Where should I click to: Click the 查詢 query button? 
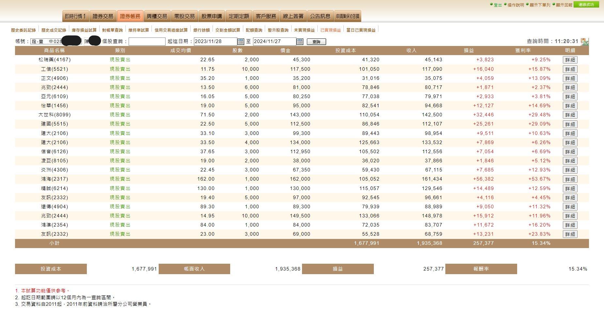coord(316,42)
